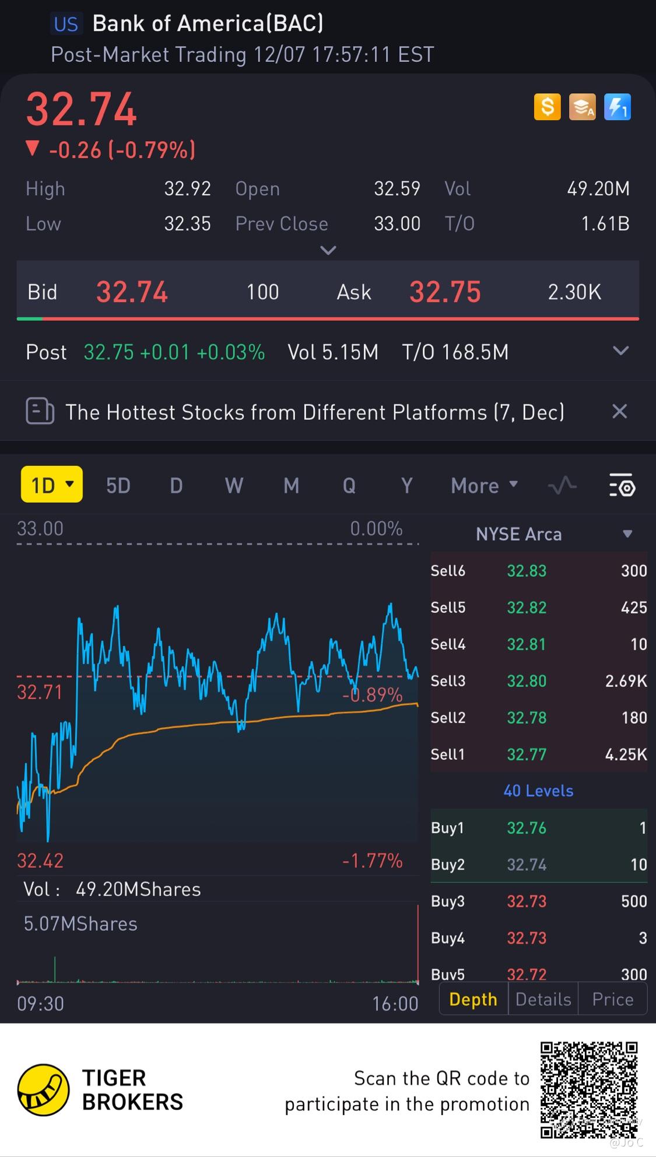This screenshot has width=656, height=1157.
Task: Tap the yellow dollar sign badge icon
Action: click(x=547, y=107)
